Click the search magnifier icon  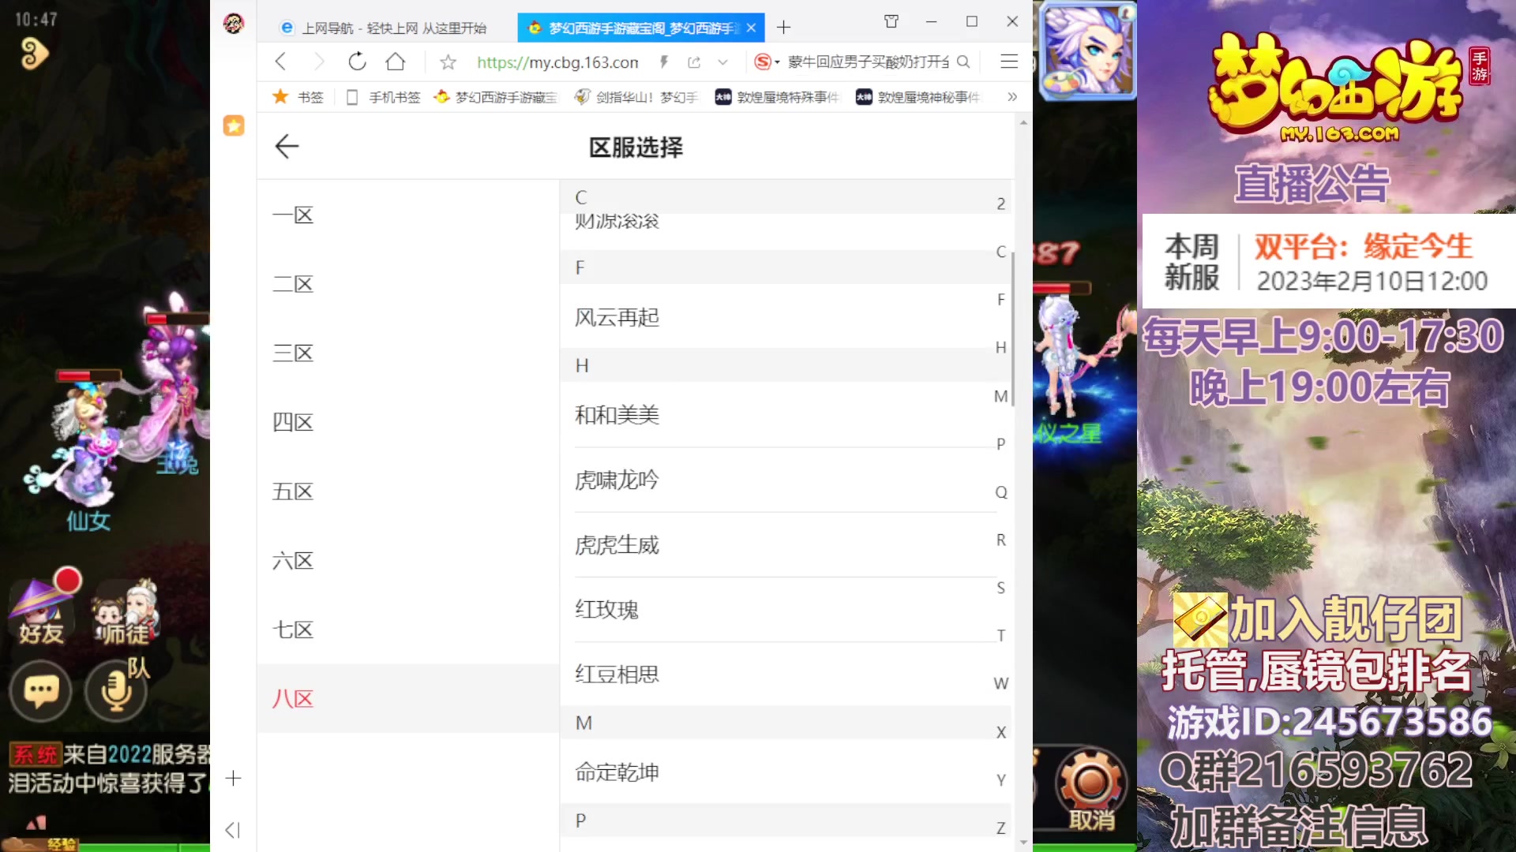click(963, 62)
